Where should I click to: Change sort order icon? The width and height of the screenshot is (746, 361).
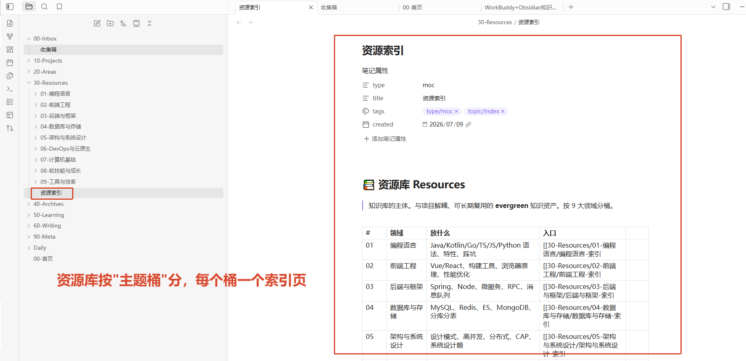click(x=123, y=23)
